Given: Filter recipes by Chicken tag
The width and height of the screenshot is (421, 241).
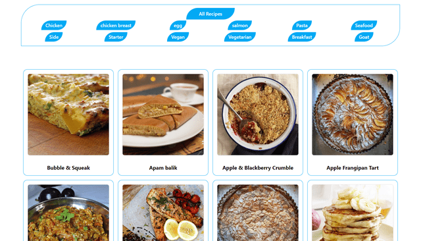Looking at the screenshot, I should coord(54,25).
